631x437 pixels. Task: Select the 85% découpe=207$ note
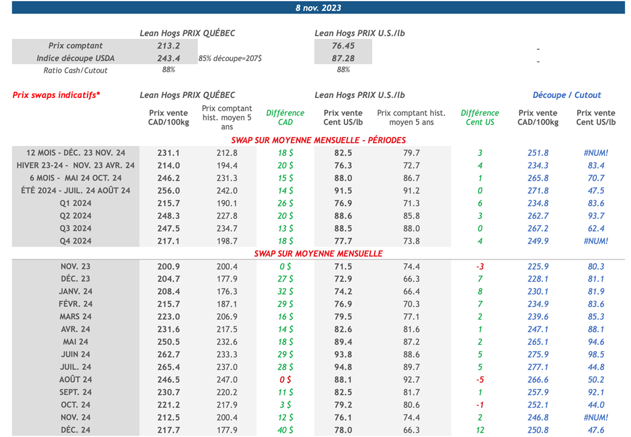230,59
